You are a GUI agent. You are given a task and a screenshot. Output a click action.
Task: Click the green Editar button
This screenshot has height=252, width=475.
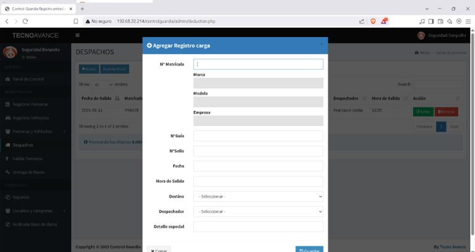click(x=423, y=112)
